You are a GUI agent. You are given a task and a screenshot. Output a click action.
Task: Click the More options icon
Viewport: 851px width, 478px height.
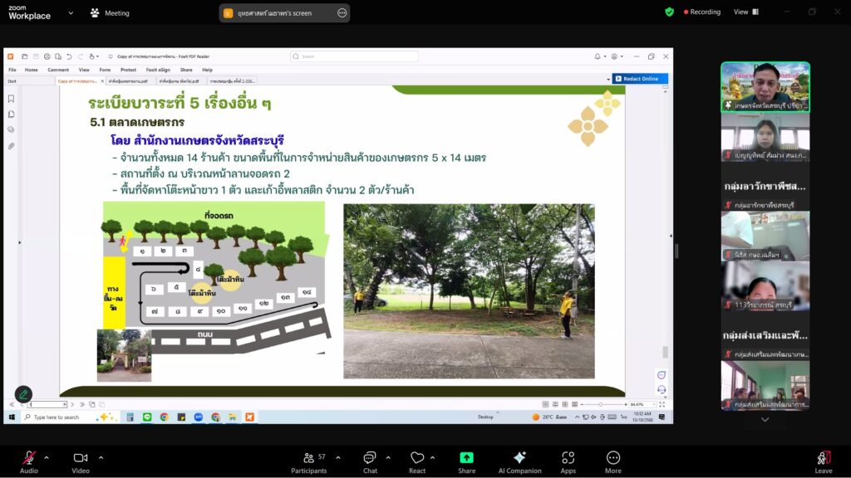pos(613,457)
